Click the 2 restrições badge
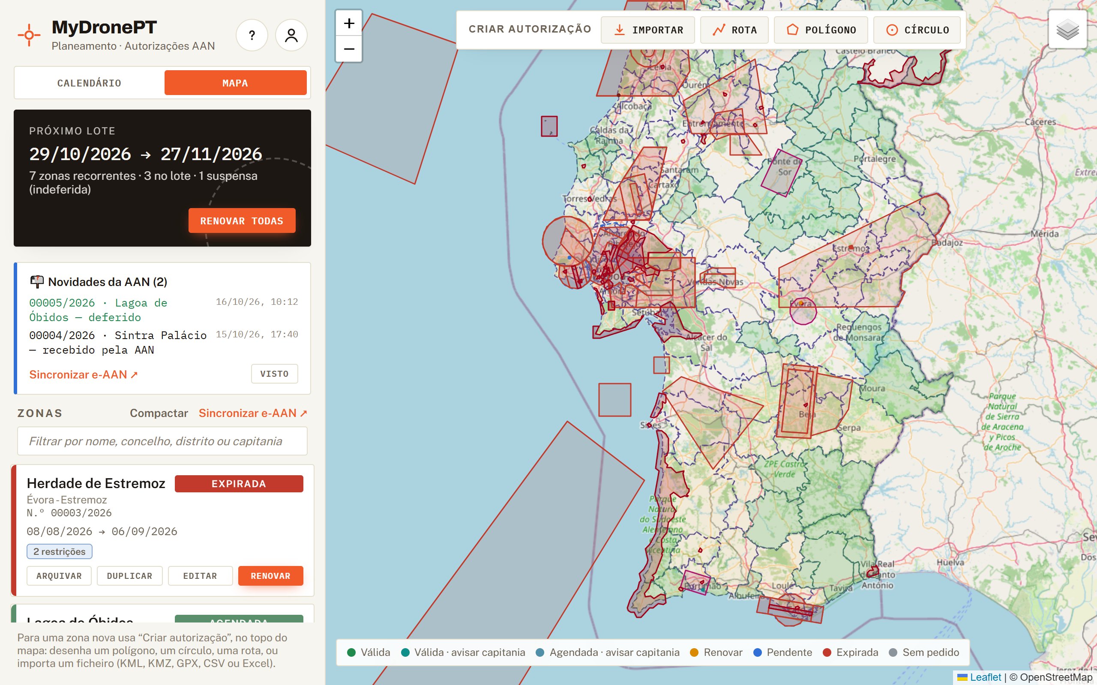 [x=60, y=551]
